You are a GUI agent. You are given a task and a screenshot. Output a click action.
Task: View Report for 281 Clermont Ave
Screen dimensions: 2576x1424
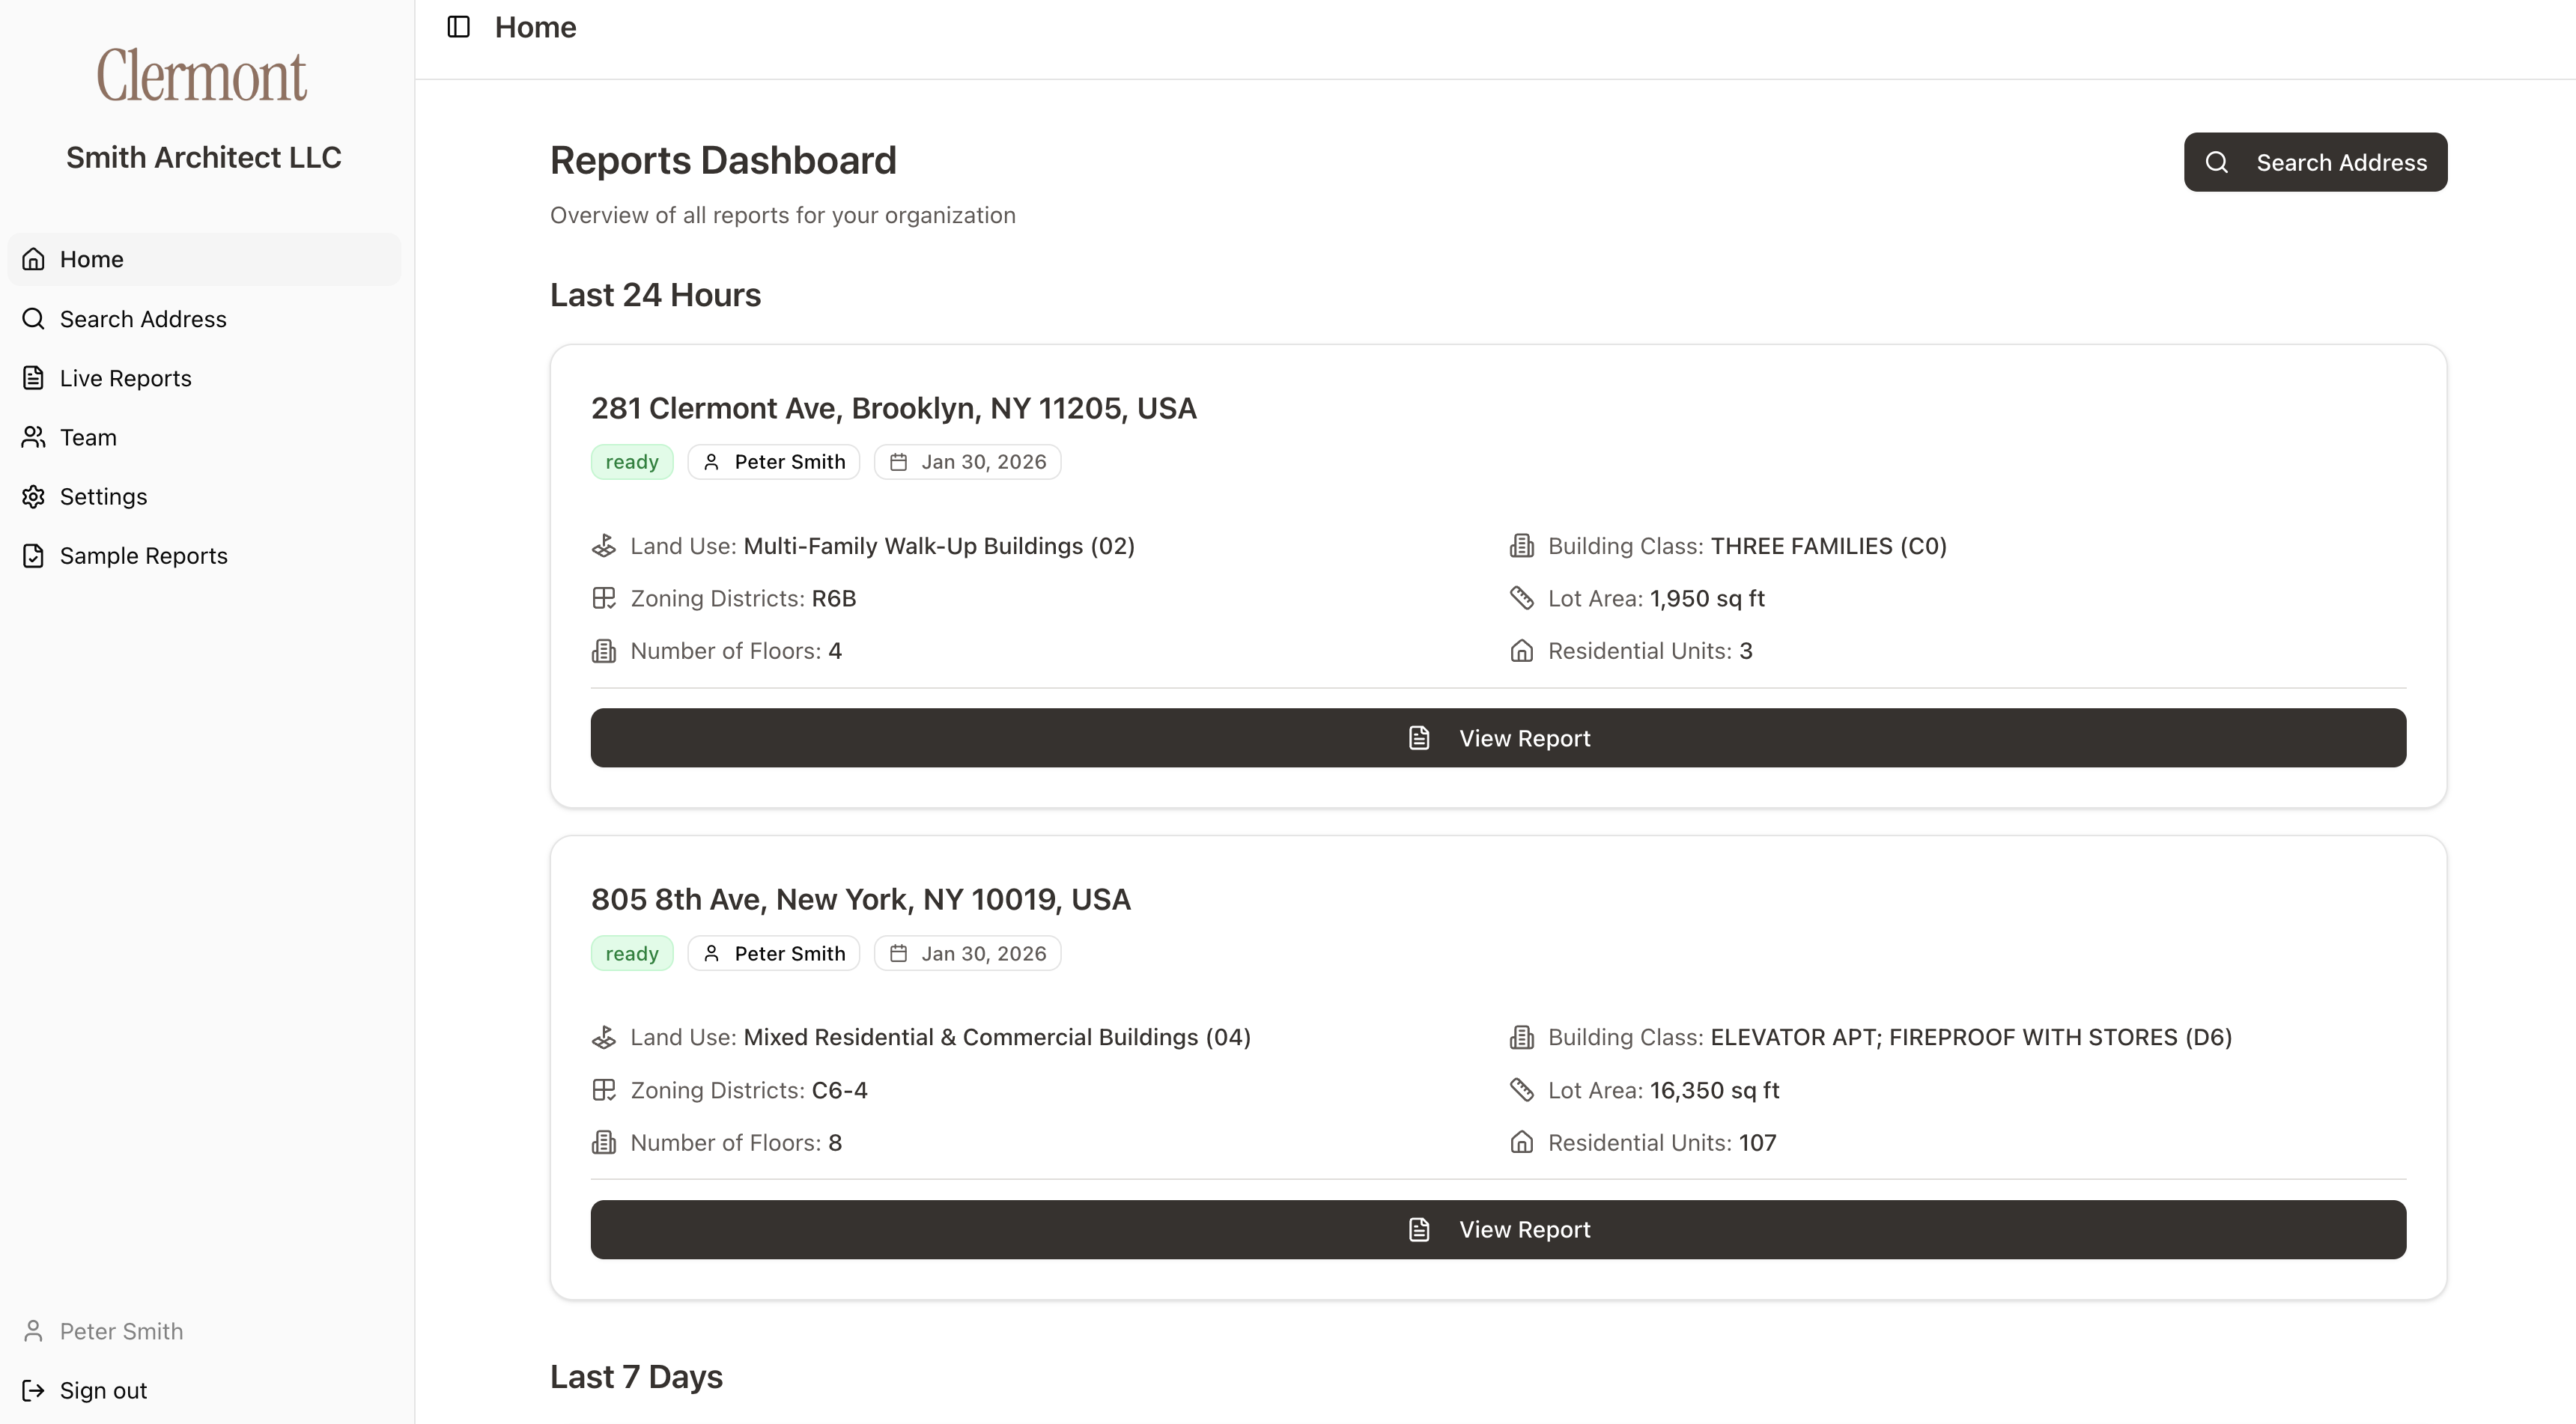pyautogui.click(x=1498, y=738)
